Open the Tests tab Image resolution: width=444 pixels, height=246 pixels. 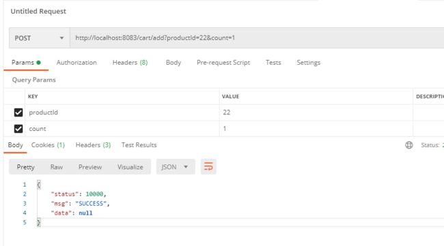[x=273, y=63]
